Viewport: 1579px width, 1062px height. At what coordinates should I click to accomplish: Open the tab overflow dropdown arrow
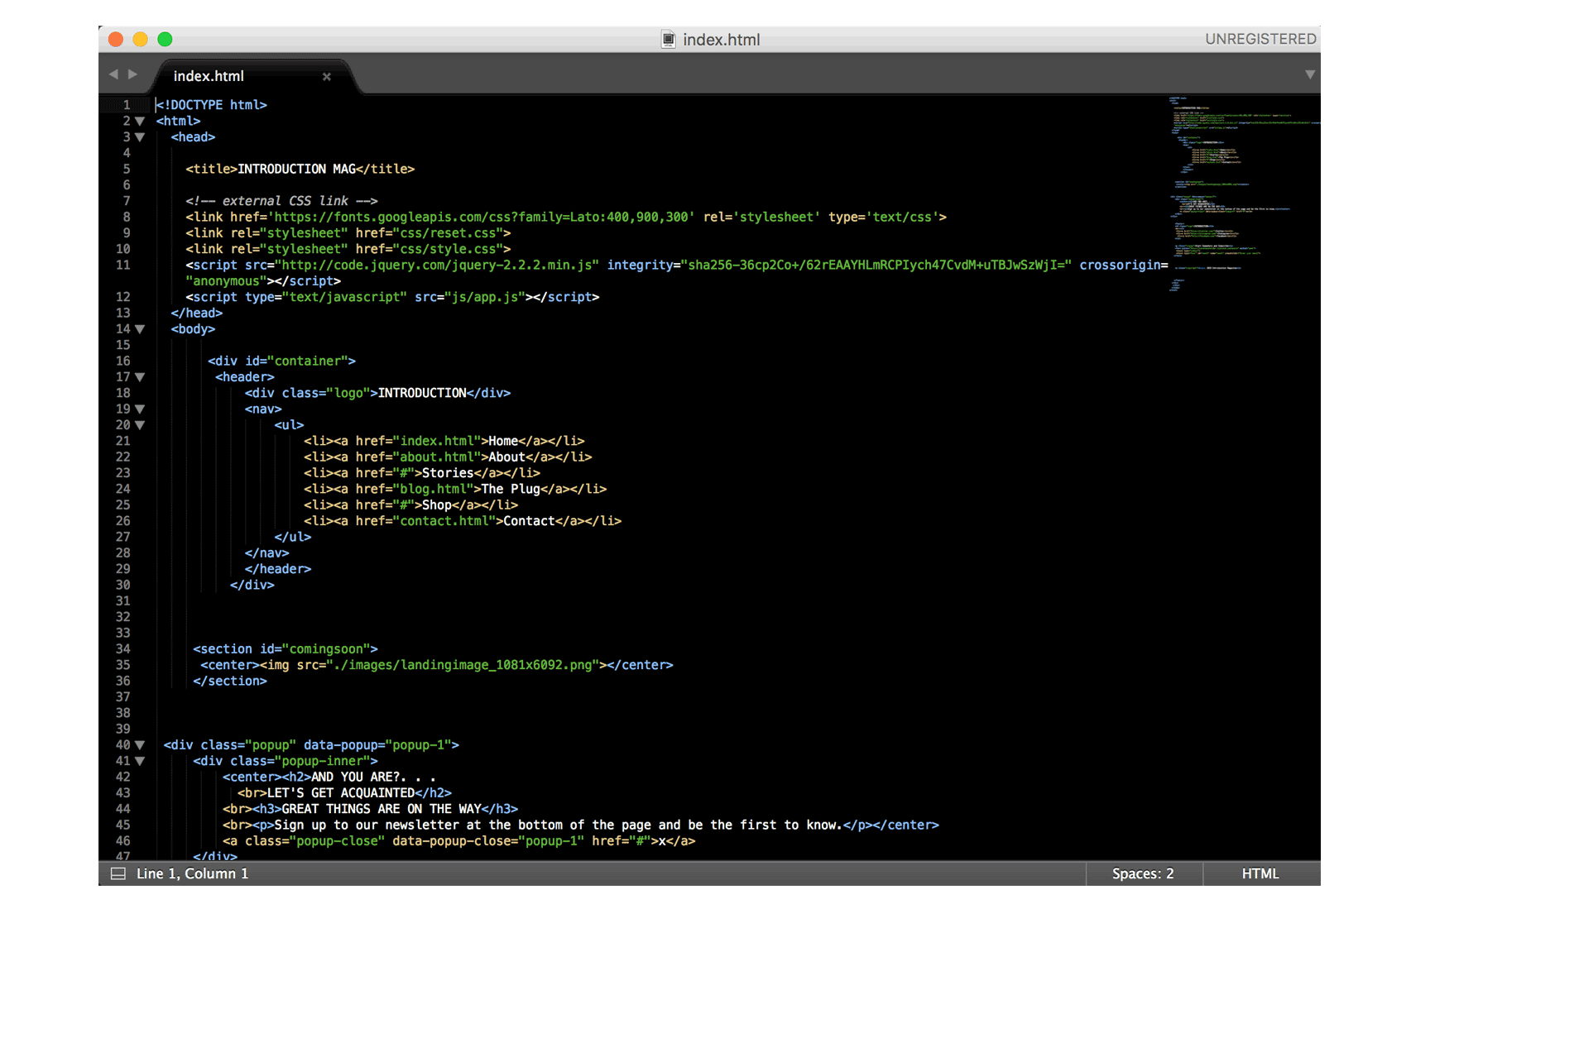point(1310,74)
